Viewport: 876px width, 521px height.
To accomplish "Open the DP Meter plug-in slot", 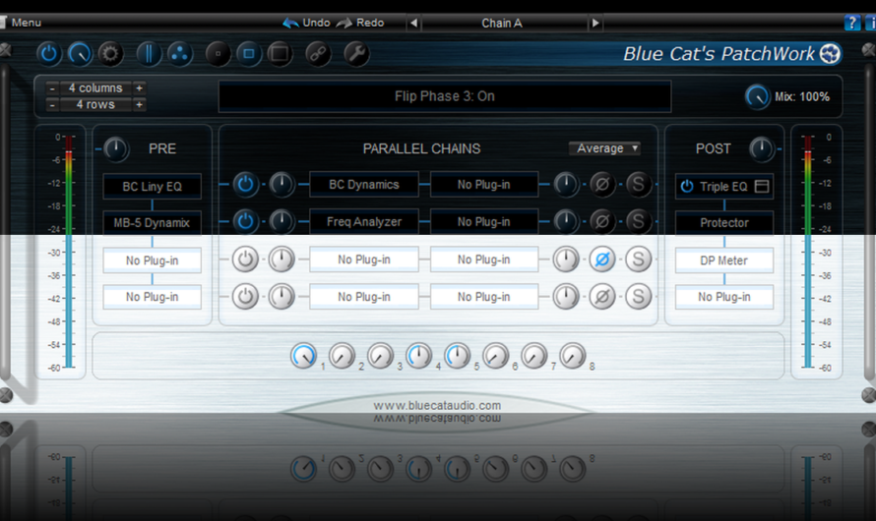I will tap(724, 260).
